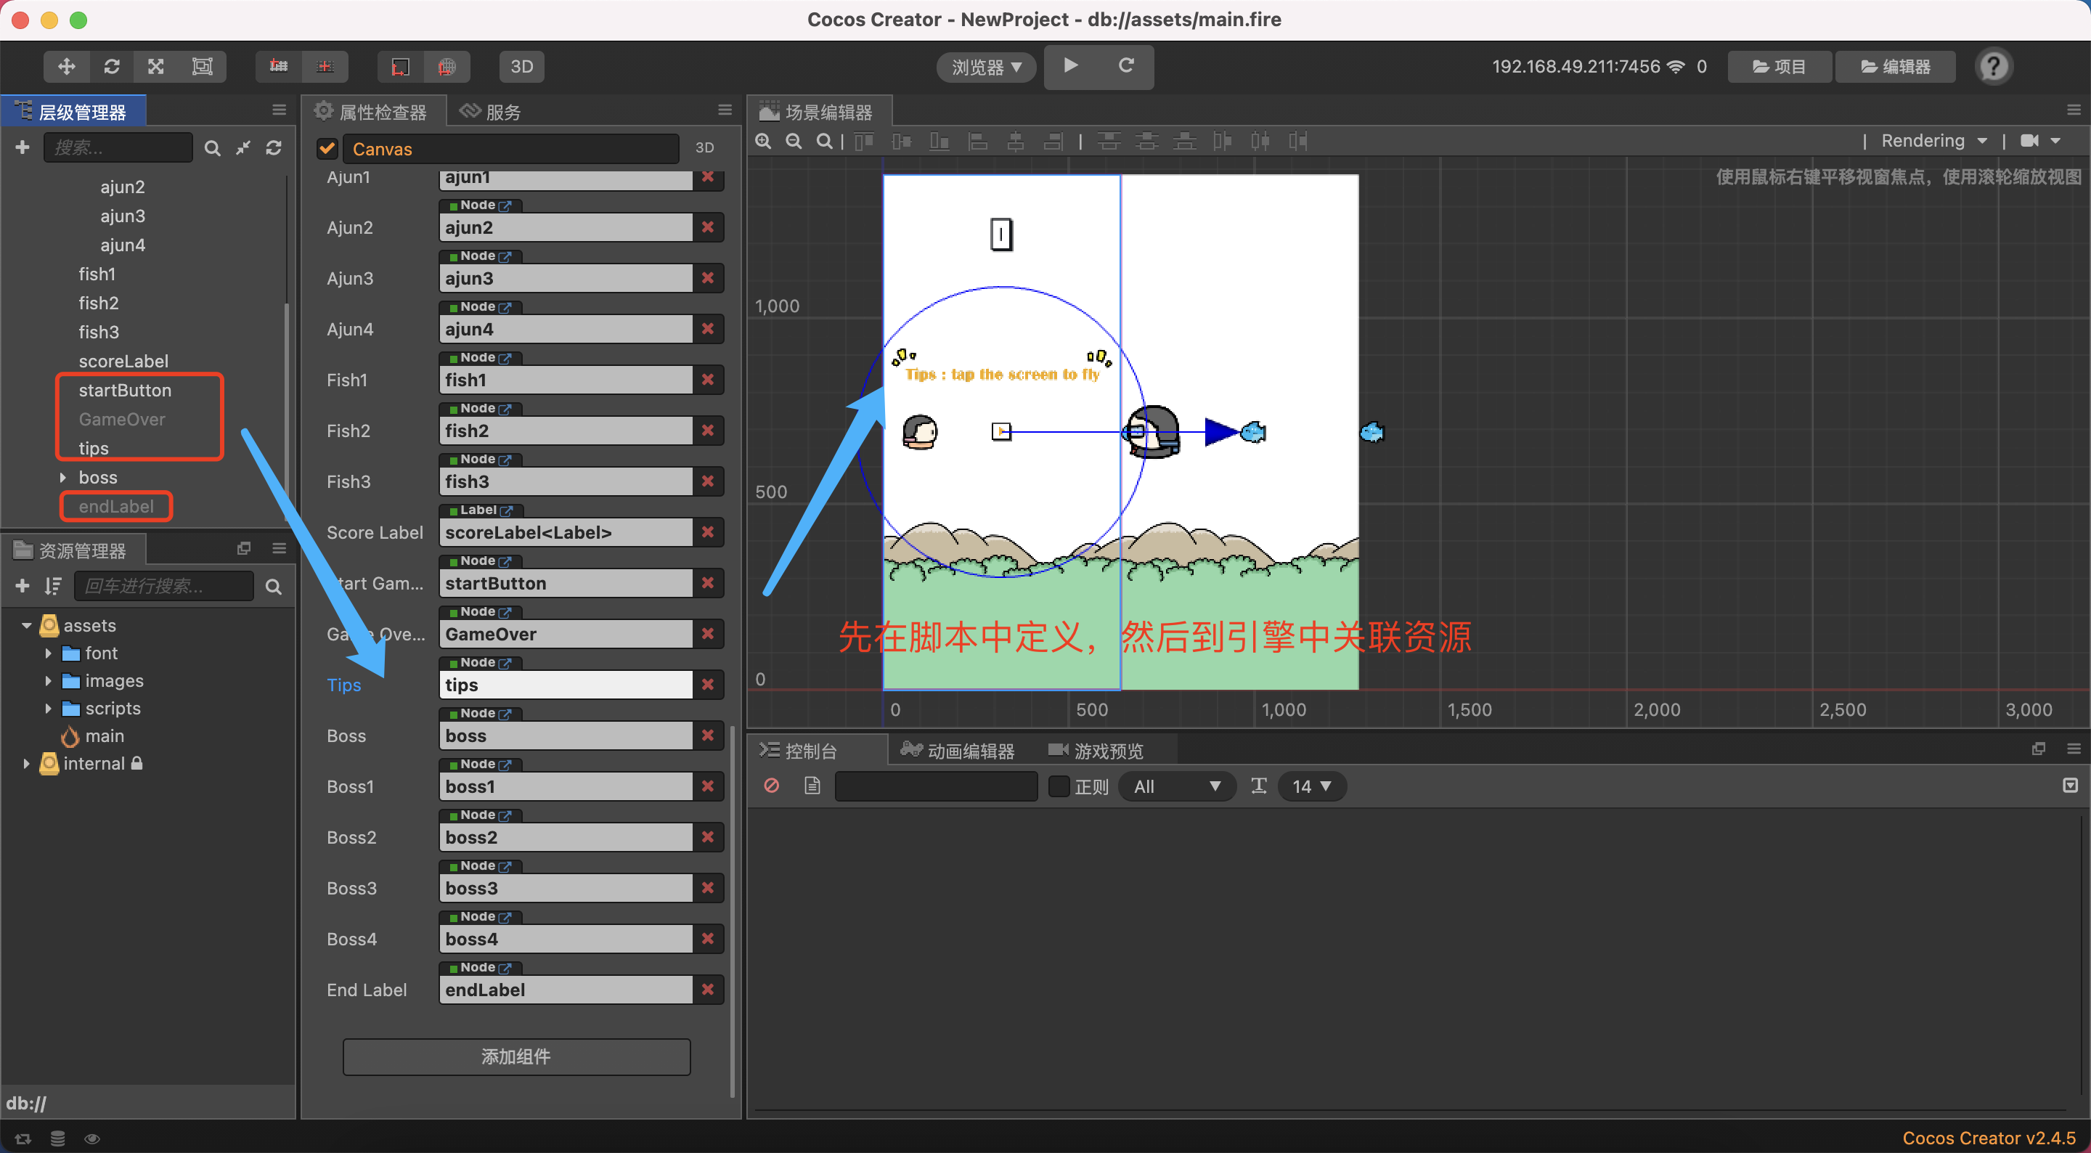
Task: Select the scale transform tool
Action: (x=156, y=67)
